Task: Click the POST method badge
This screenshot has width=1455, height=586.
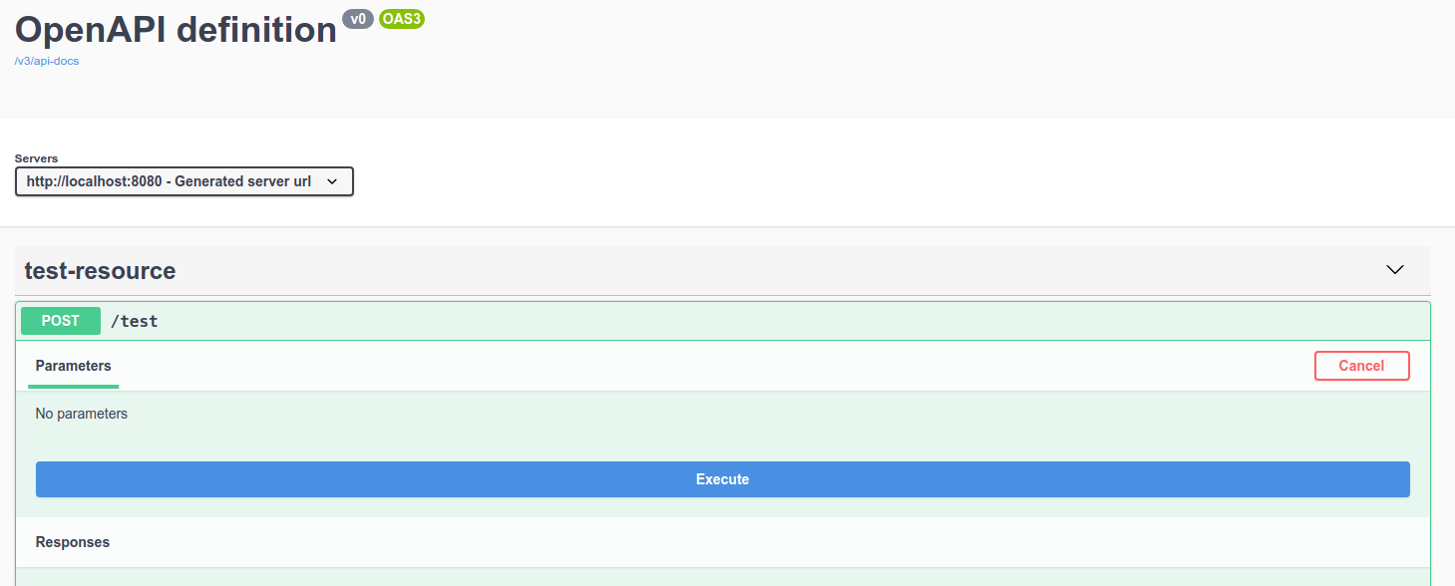Action: point(60,320)
